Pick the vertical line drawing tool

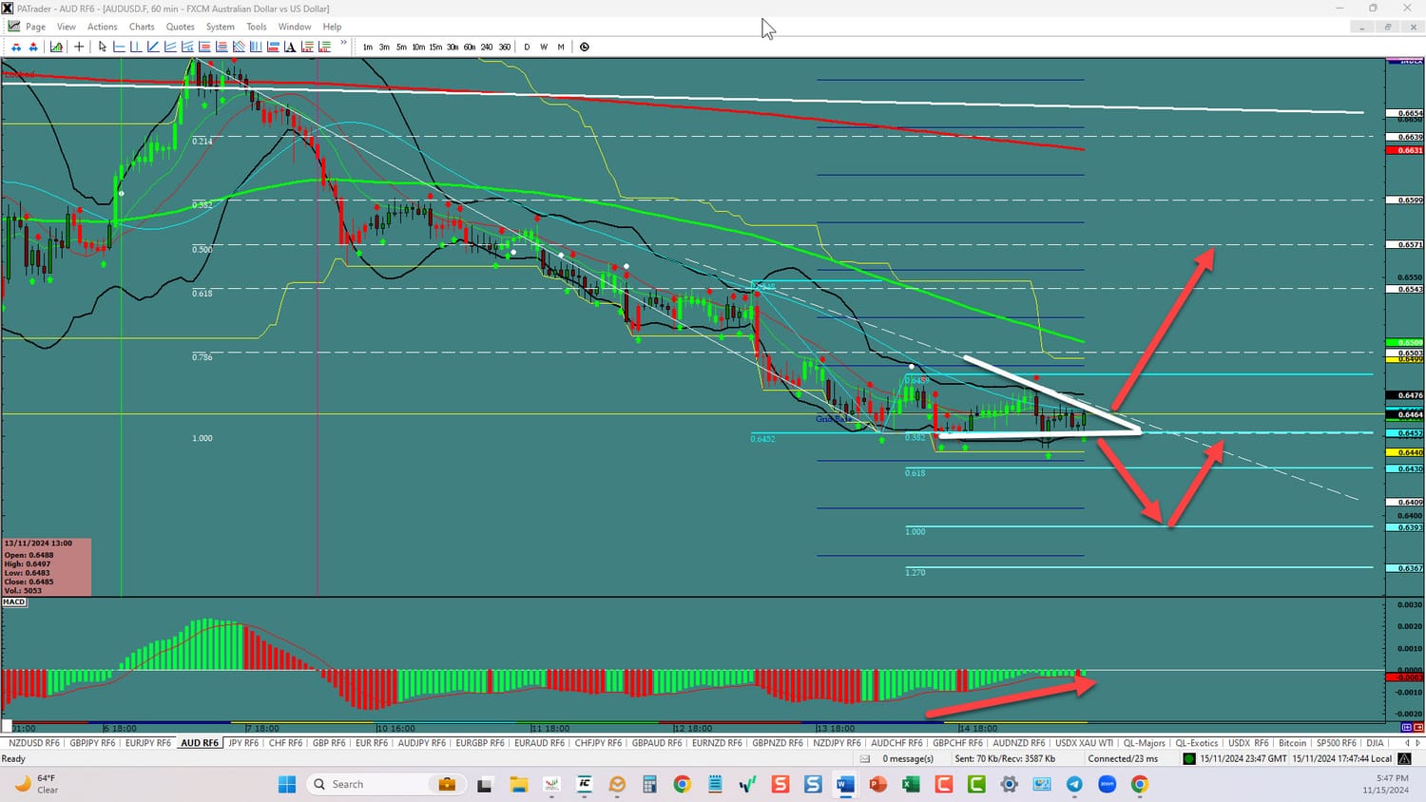coord(136,47)
